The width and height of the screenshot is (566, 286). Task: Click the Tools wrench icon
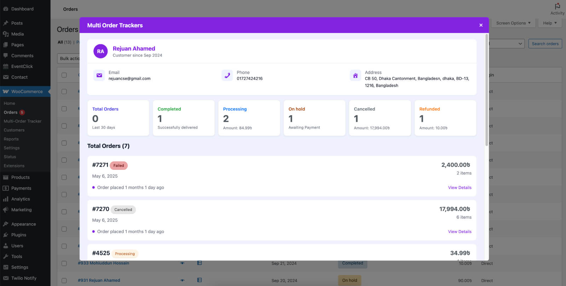coord(6,257)
